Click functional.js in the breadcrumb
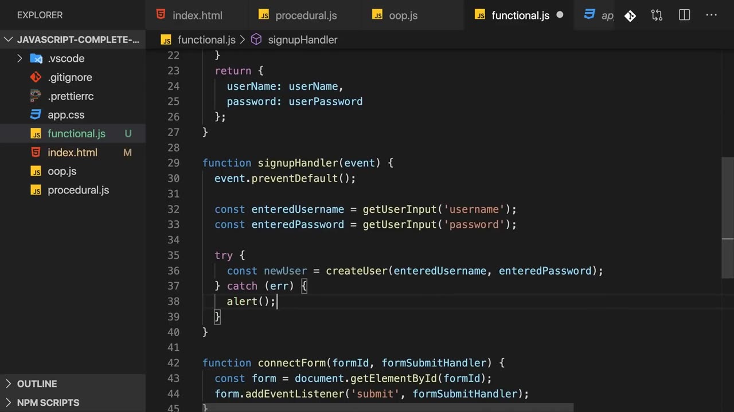This screenshot has width=734, height=412. click(x=206, y=39)
